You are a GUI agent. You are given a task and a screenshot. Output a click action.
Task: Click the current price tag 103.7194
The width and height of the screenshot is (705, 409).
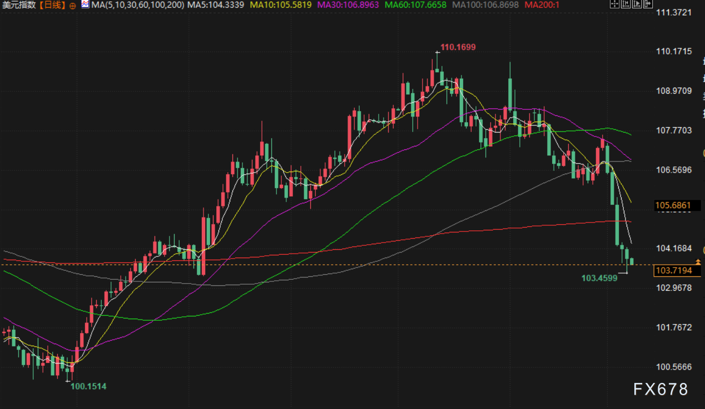pos(674,270)
